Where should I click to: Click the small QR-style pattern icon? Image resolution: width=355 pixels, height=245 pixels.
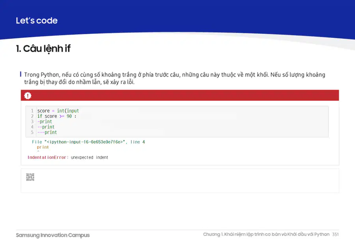click(x=30, y=177)
